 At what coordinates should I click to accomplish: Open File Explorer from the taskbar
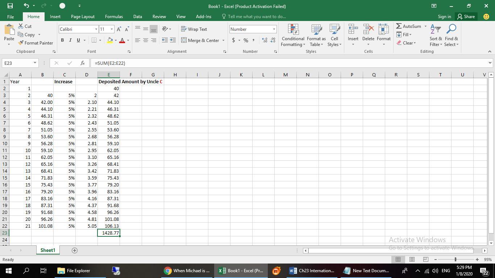[74, 271]
